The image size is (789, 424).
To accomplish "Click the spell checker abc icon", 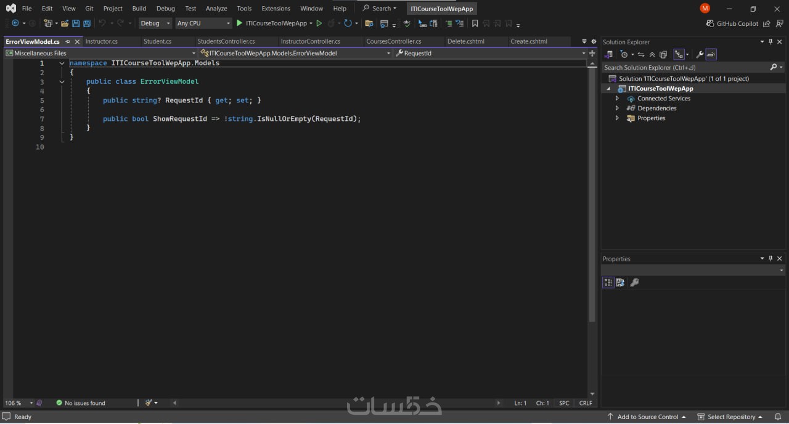I will click(x=407, y=23).
